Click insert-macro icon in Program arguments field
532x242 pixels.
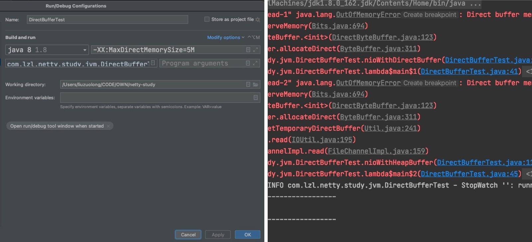click(x=248, y=63)
